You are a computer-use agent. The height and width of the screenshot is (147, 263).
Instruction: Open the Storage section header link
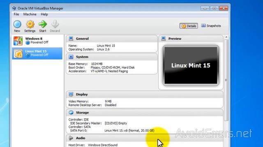(82, 113)
